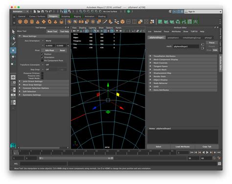Viewport: 232px width, 184px height.
Task: Uncheck the Orientation checkbox
Action: tap(42, 57)
